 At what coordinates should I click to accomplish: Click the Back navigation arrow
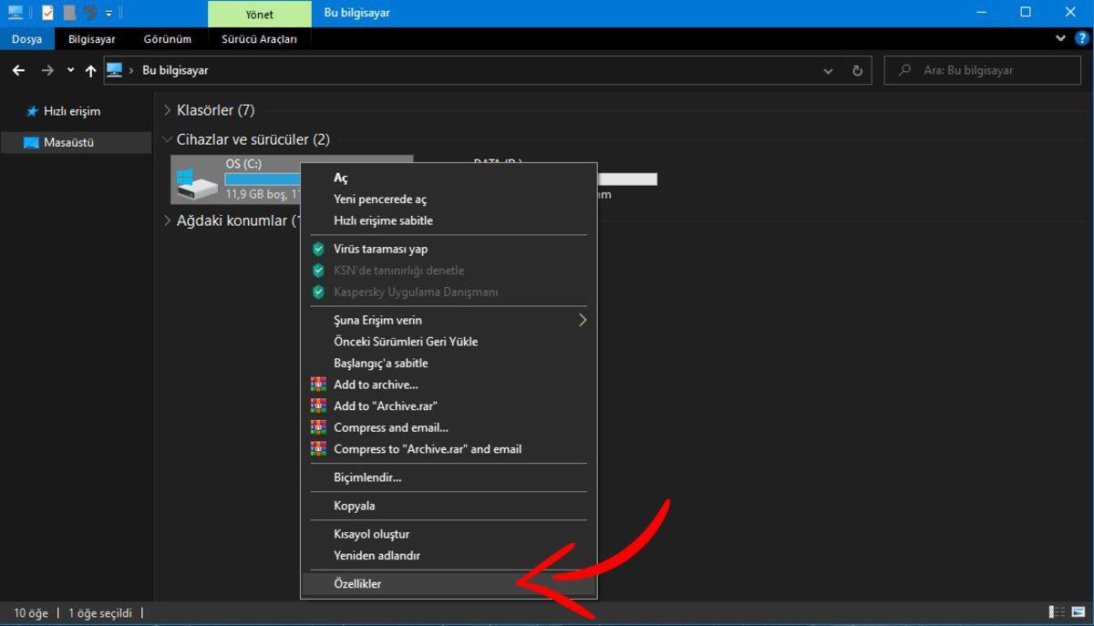click(19, 70)
